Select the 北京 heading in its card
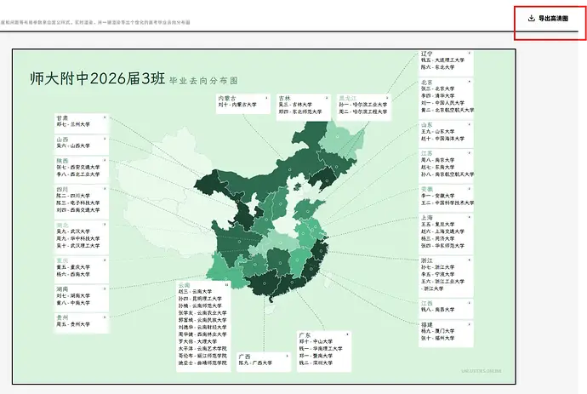587x394 pixels. pyautogui.click(x=427, y=82)
